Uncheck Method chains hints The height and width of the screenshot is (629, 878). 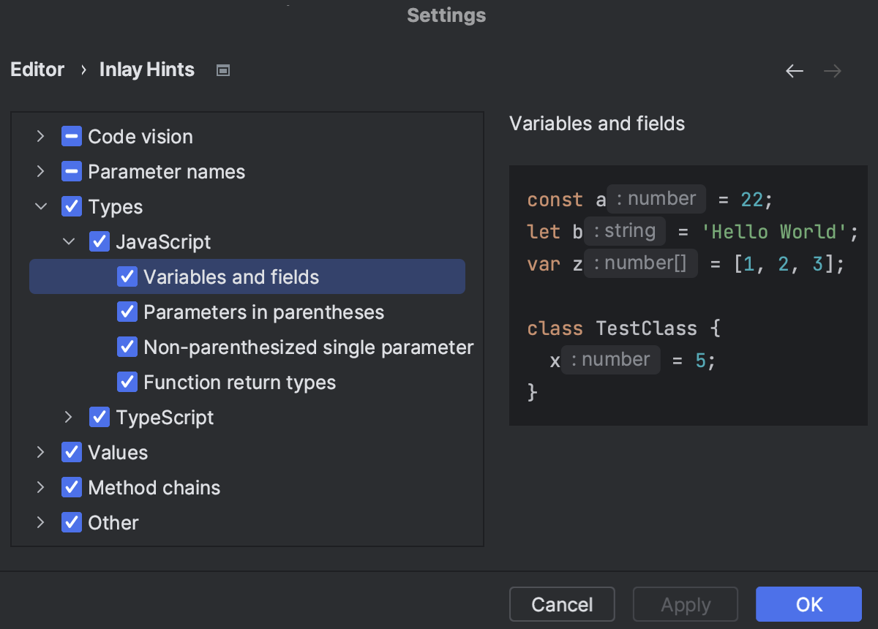(x=72, y=487)
